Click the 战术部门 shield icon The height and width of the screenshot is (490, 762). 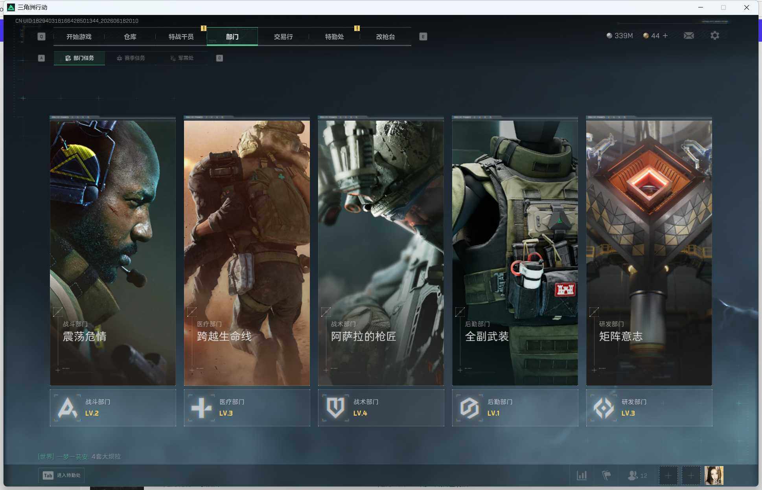click(335, 408)
